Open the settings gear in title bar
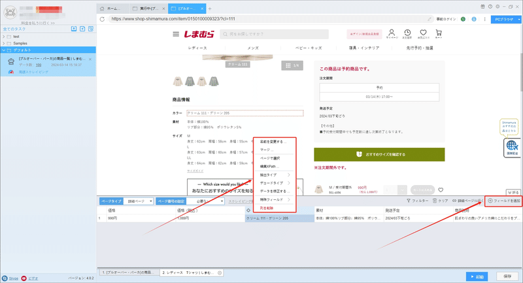 [498, 7]
